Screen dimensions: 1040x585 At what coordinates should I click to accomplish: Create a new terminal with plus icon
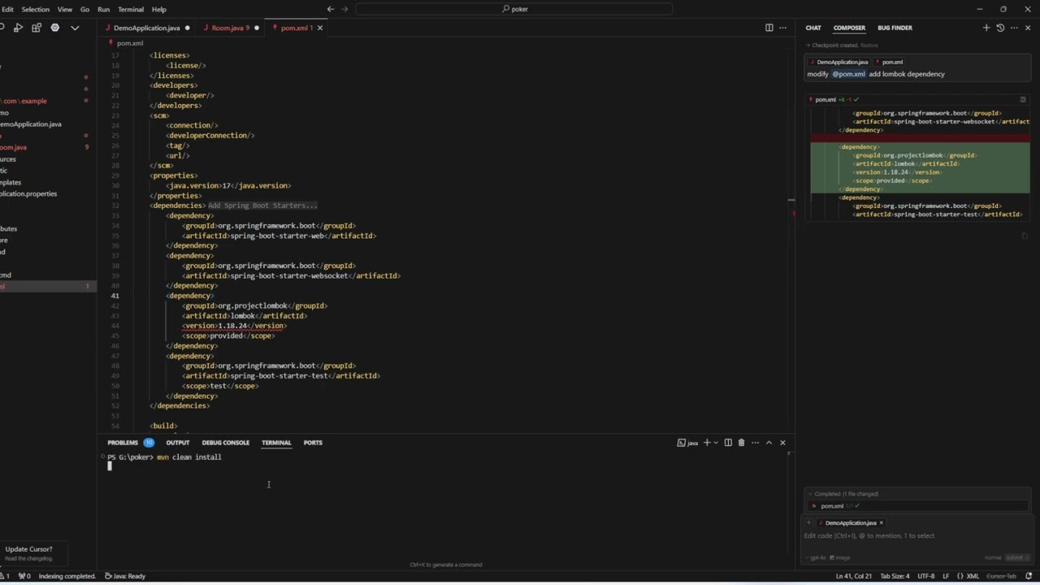(707, 443)
